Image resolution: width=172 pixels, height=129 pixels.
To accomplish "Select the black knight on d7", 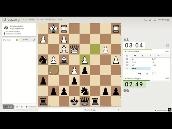I will point(85,91).
